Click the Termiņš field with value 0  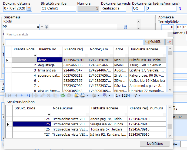click(x=168, y=27)
